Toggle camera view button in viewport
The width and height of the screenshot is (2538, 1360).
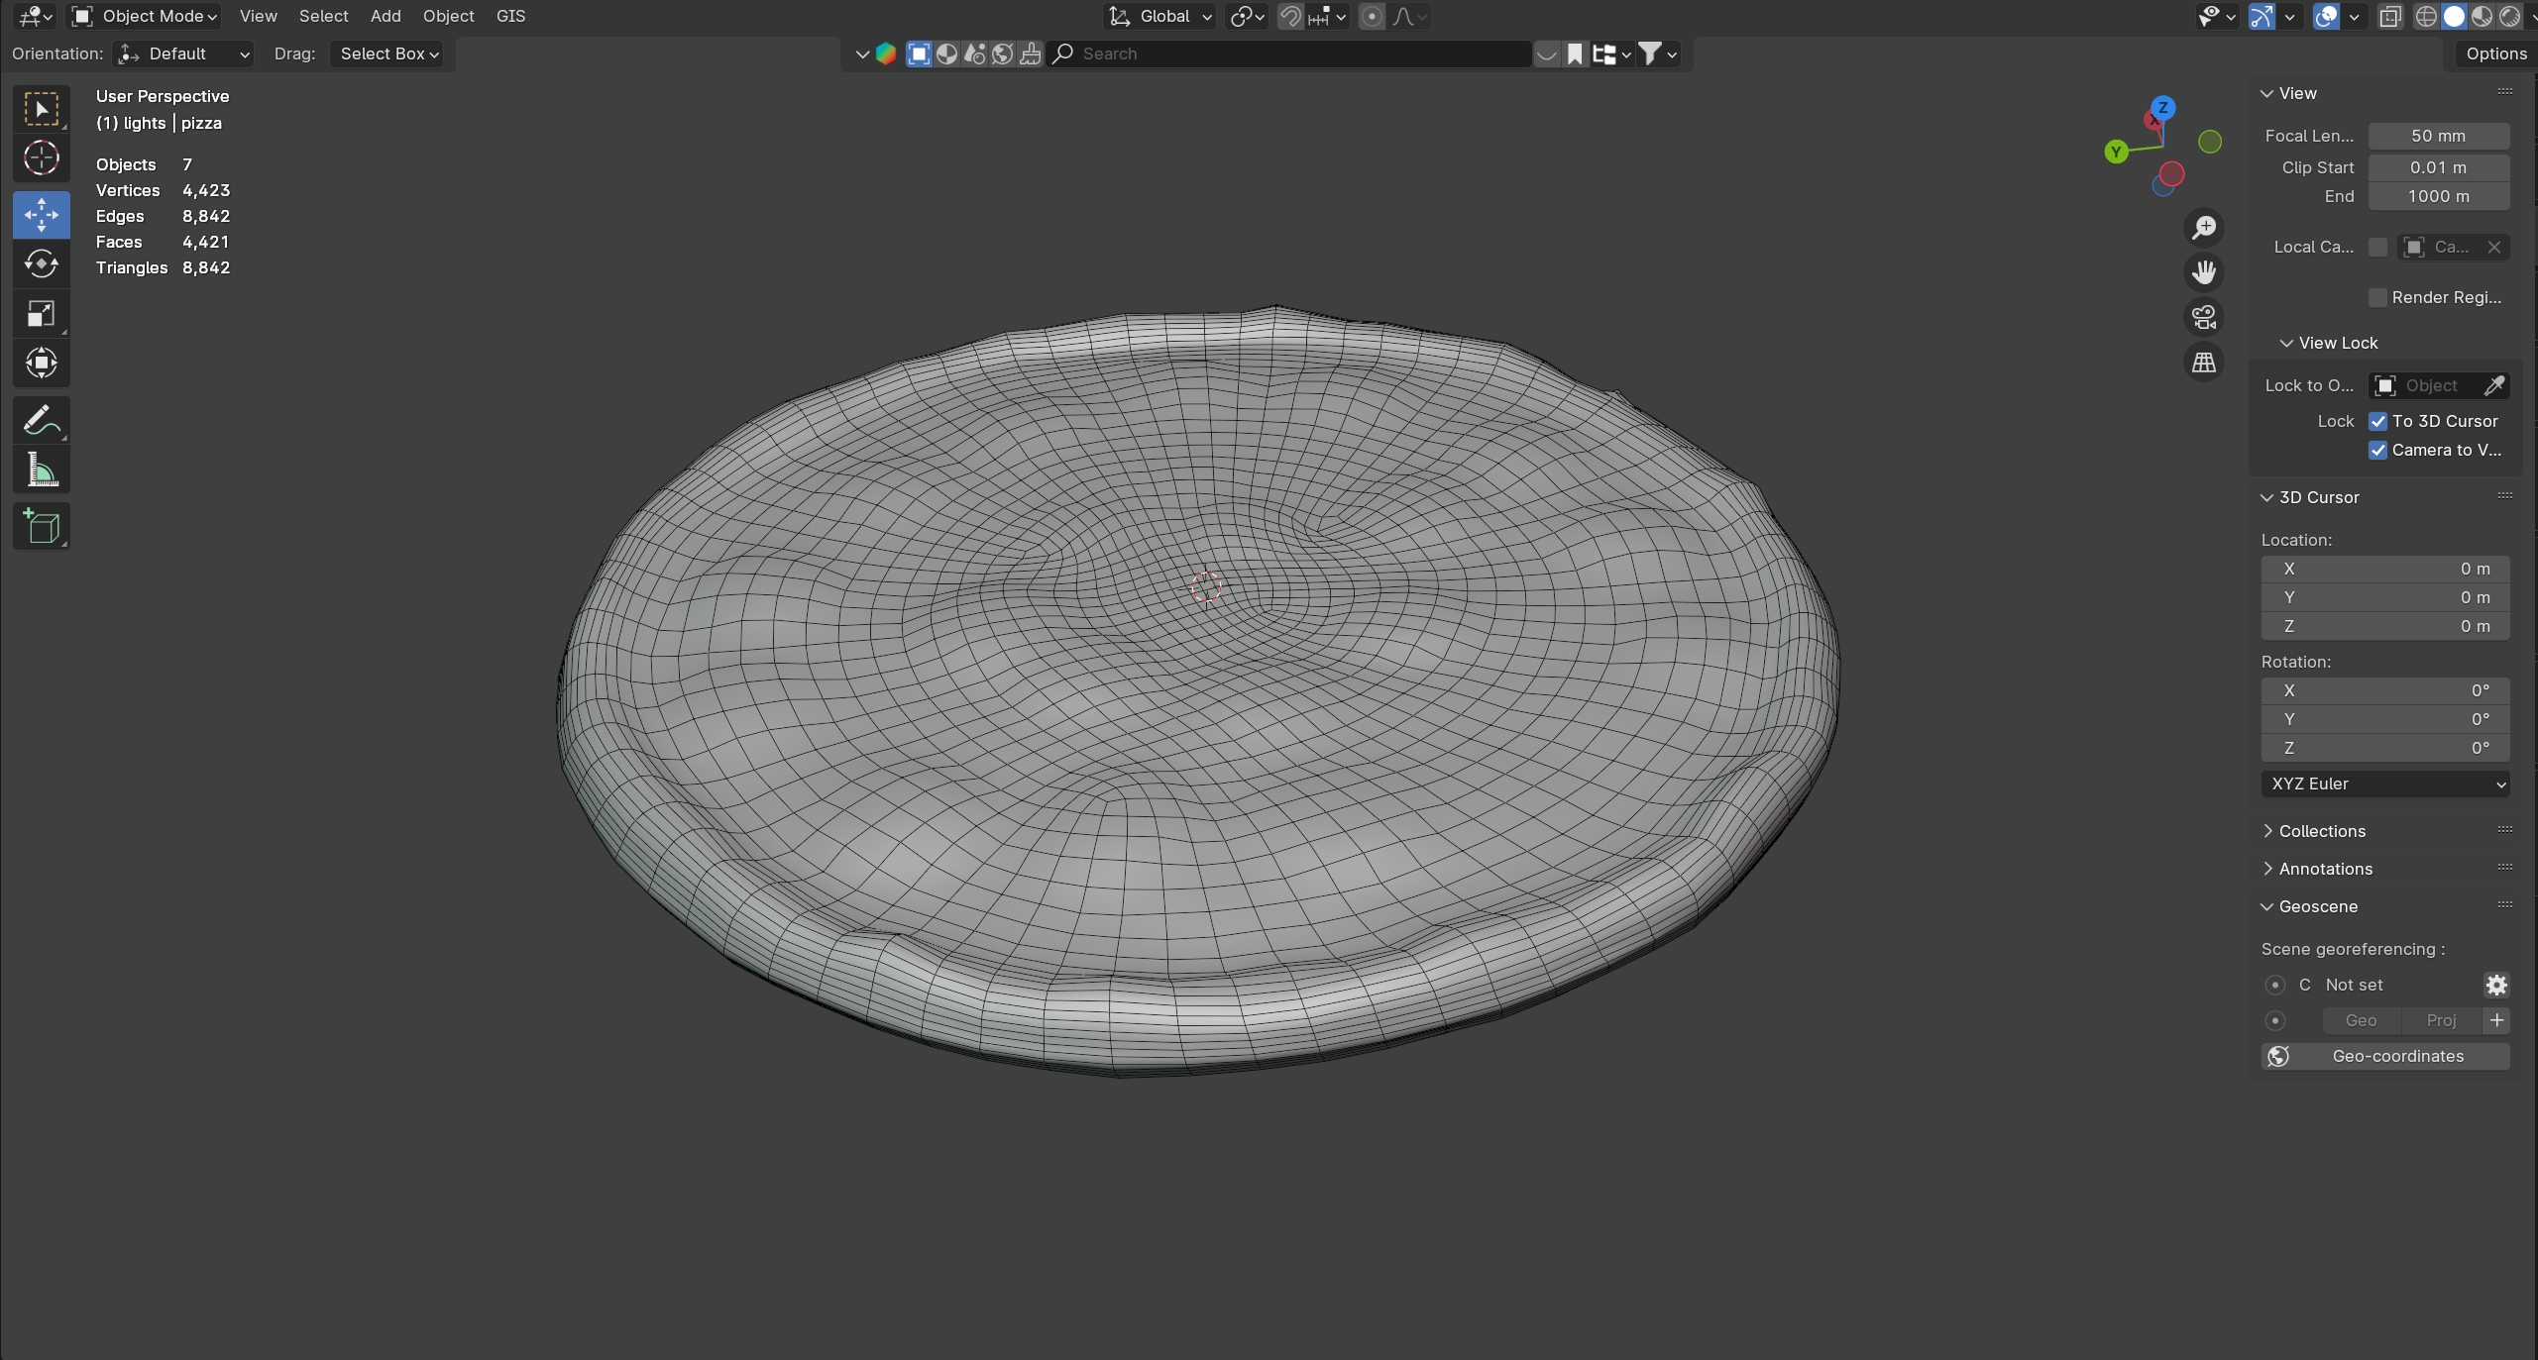pos(2203,317)
